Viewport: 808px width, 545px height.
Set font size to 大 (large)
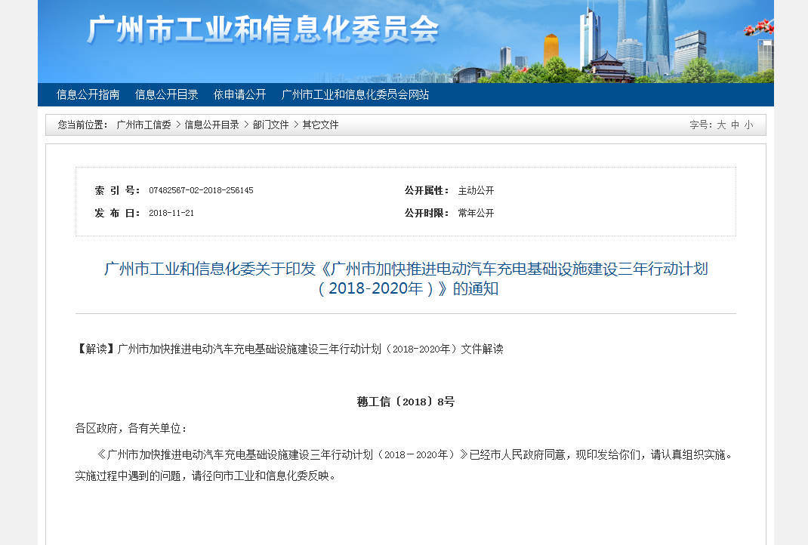721,125
